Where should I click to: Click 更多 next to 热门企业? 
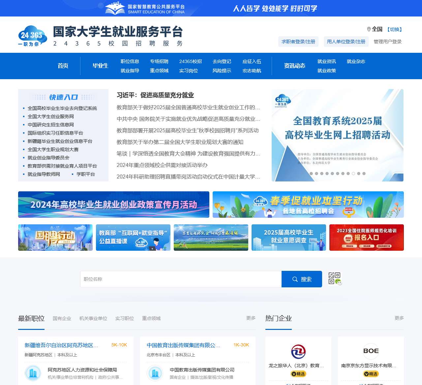[399, 318]
